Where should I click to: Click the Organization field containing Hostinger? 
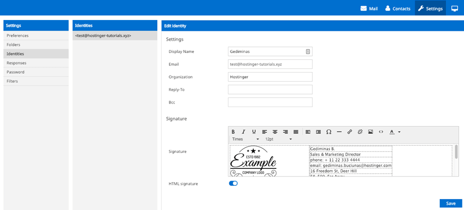270,77
